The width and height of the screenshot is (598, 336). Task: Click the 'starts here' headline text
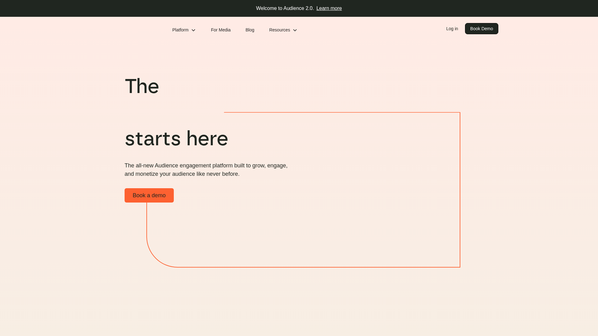pos(176,138)
